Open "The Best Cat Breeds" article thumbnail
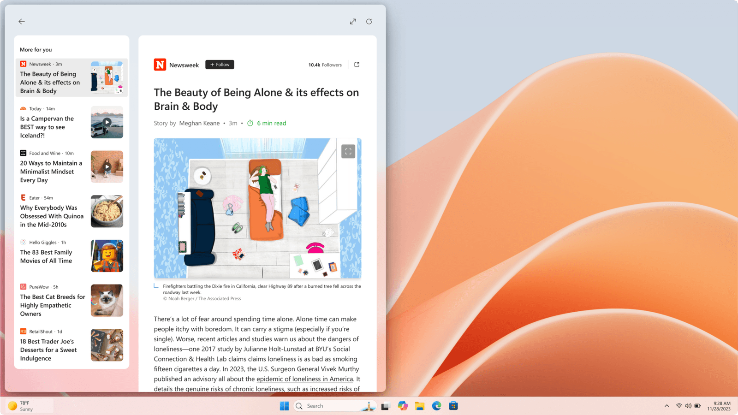738x415 pixels. tap(107, 300)
